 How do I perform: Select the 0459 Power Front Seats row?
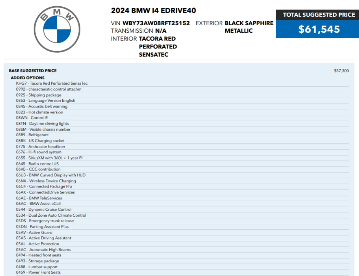[x=182, y=272]
